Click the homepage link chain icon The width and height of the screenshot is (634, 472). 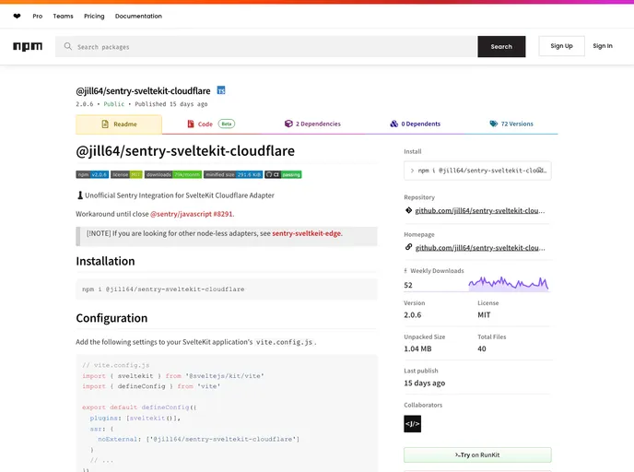[x=408, y=247]
